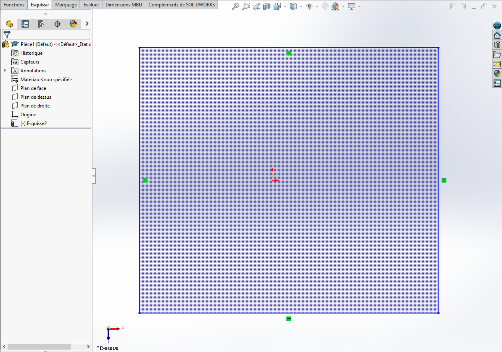Expand the Annotations tree node

click(x=5, y=71)
